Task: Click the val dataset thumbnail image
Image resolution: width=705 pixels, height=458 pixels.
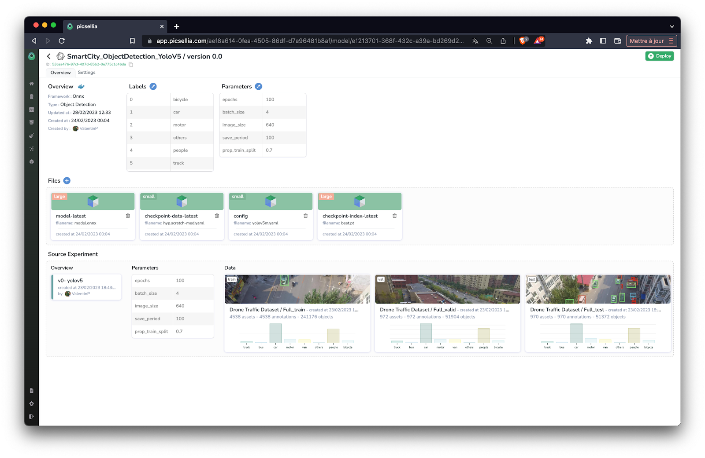Action: click(x=448, y=289)
